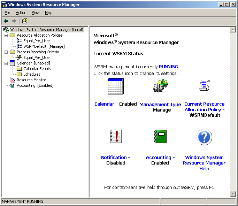Click the WSRMDefault policy icon in the tree
The width and height of the screenshot is (238, 206).
click(x=19, y=46)
